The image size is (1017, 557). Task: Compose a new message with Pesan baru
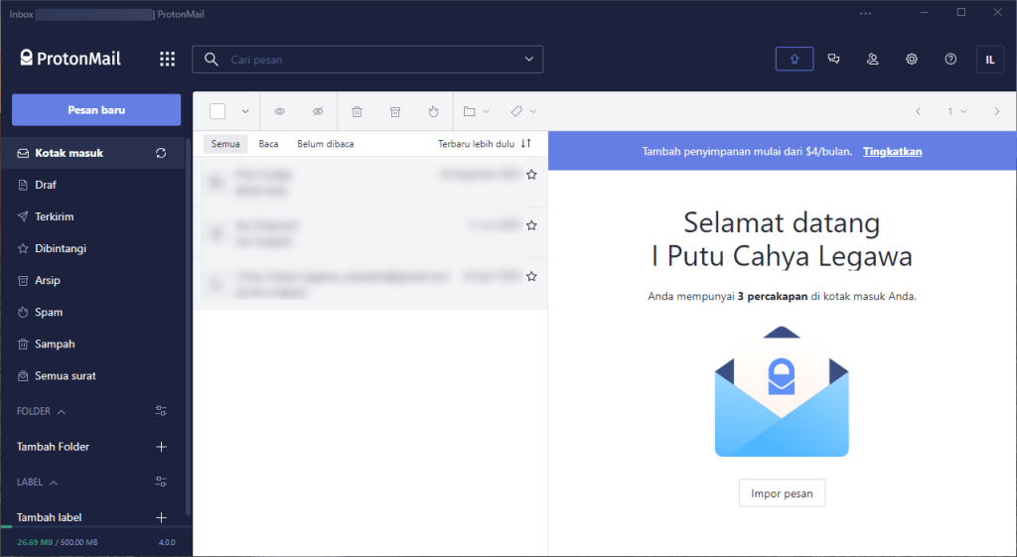tap(96, 109)
